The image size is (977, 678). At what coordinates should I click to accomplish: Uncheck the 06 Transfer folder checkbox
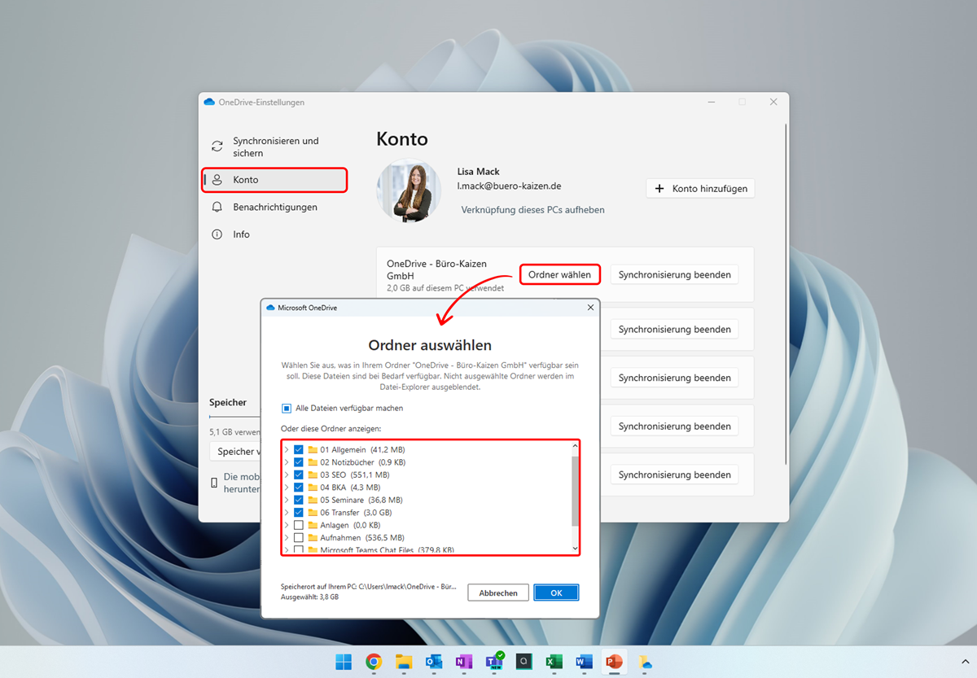[299, 513]
